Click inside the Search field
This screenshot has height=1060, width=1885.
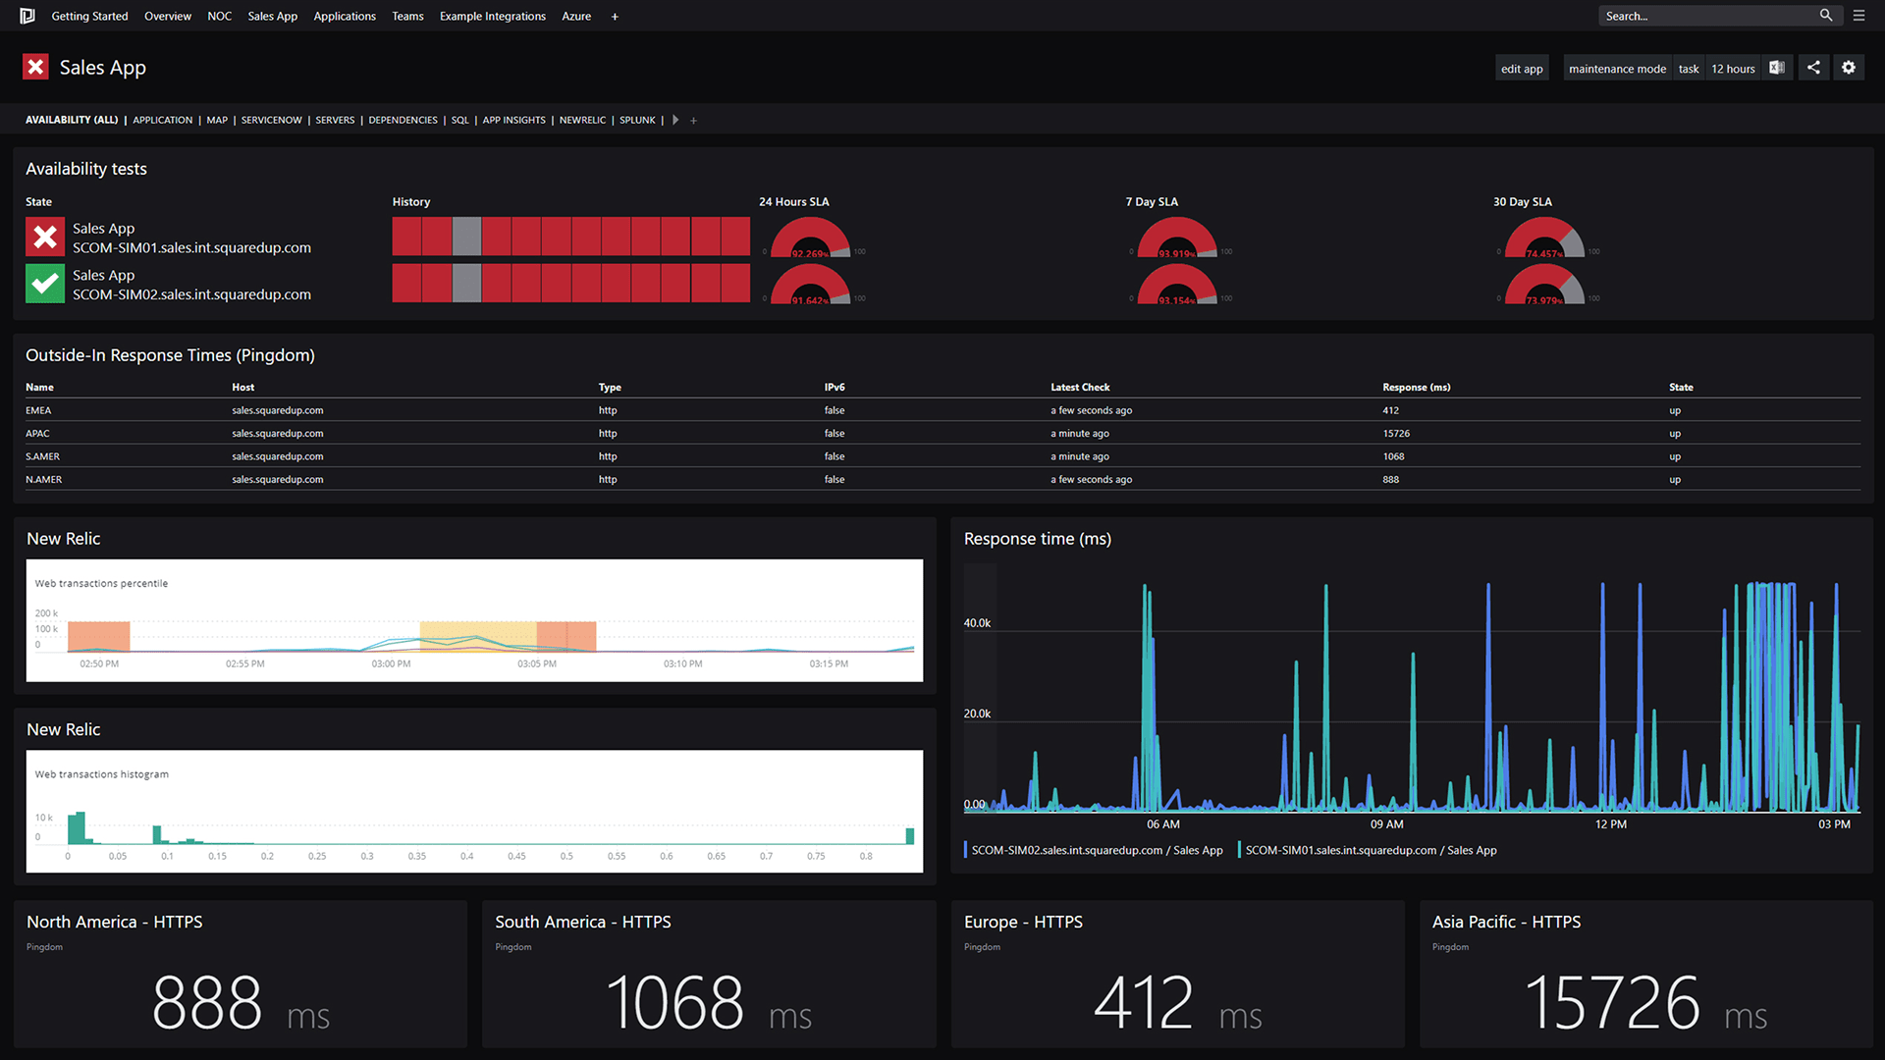click(x=1708, y=16)
